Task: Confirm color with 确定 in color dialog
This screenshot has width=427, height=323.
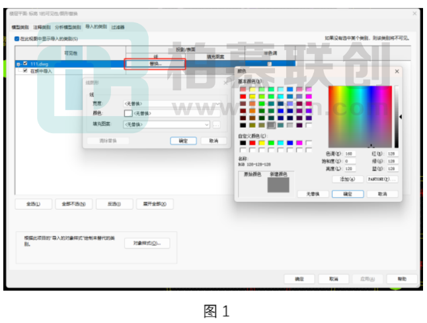Action: tap(348, 194)
